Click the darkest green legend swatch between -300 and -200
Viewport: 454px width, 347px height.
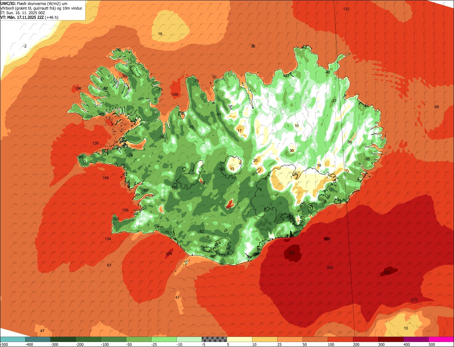tap(63, 339)
